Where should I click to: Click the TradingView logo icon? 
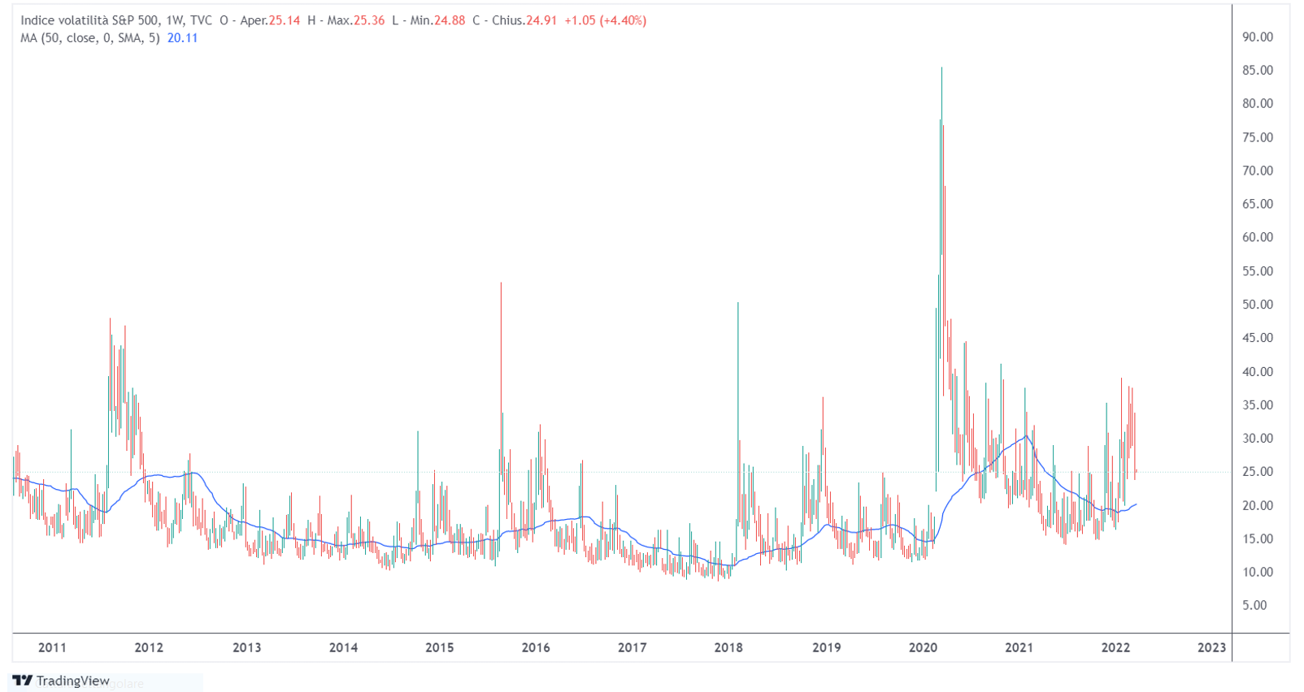[x=22, y=681]
